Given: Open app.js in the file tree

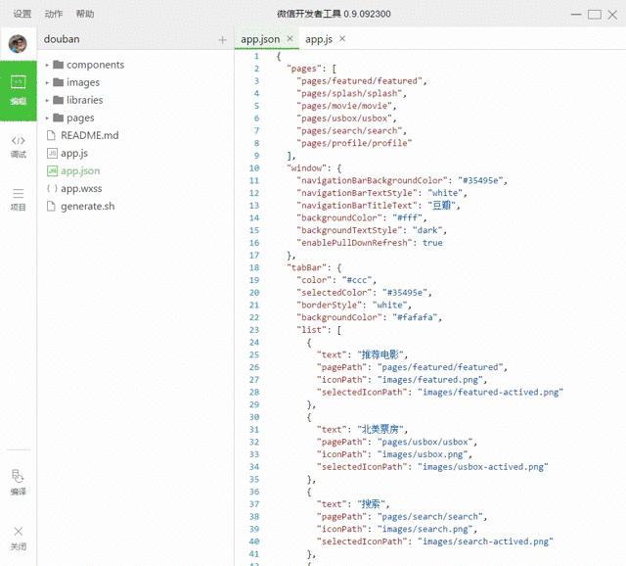Looking at the screenshot, I should tap(74, 154).
